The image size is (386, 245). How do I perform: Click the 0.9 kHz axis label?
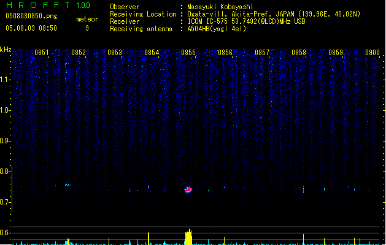[x=6, y=141]
